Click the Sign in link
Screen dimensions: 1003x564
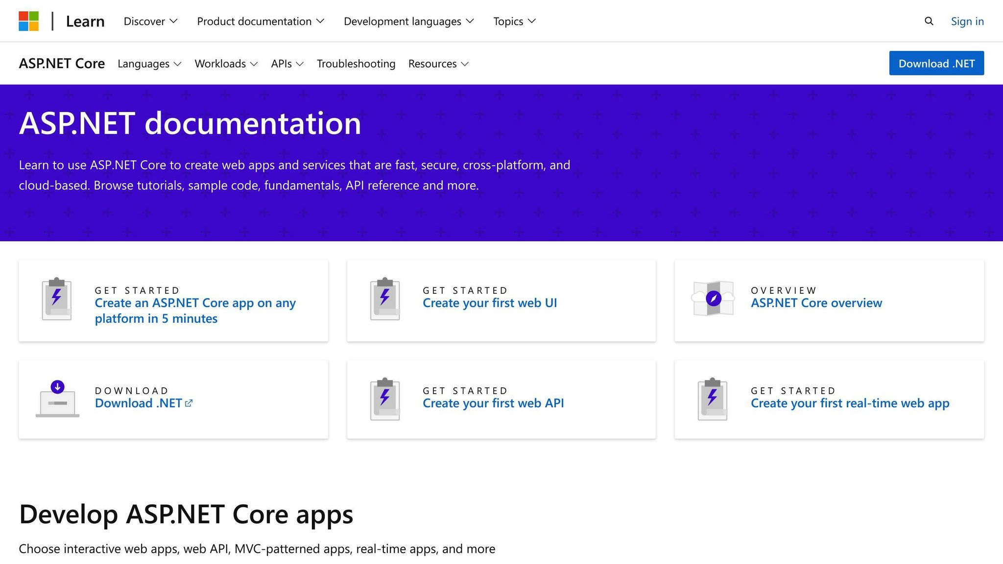[967, 21]
